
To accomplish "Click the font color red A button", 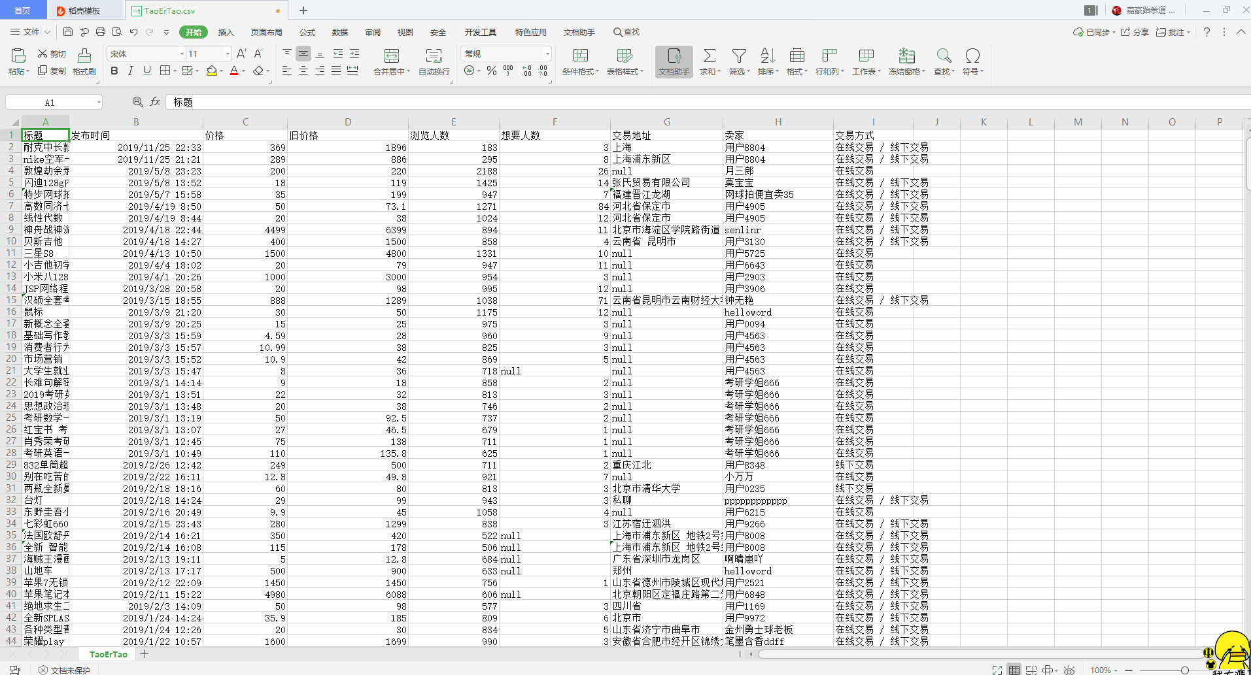I will click(x=234, y=71).
